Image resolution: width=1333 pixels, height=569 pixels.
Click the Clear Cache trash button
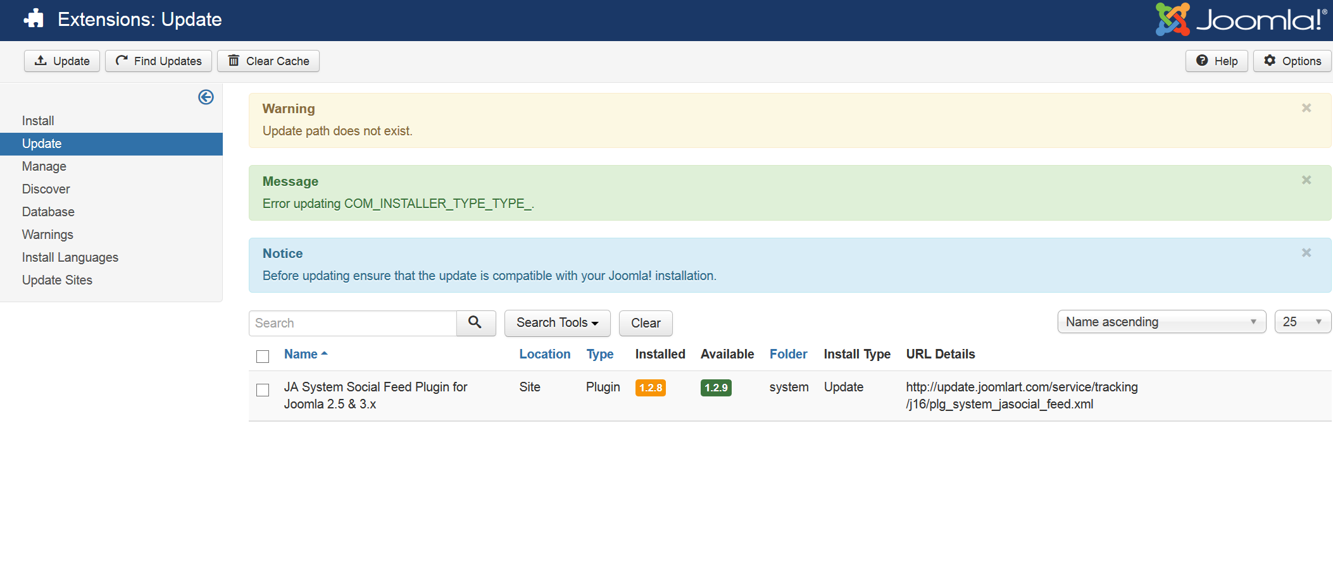(x=268, y=61)
